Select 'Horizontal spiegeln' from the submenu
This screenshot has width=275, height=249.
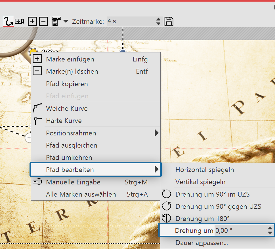coord(205,170)
